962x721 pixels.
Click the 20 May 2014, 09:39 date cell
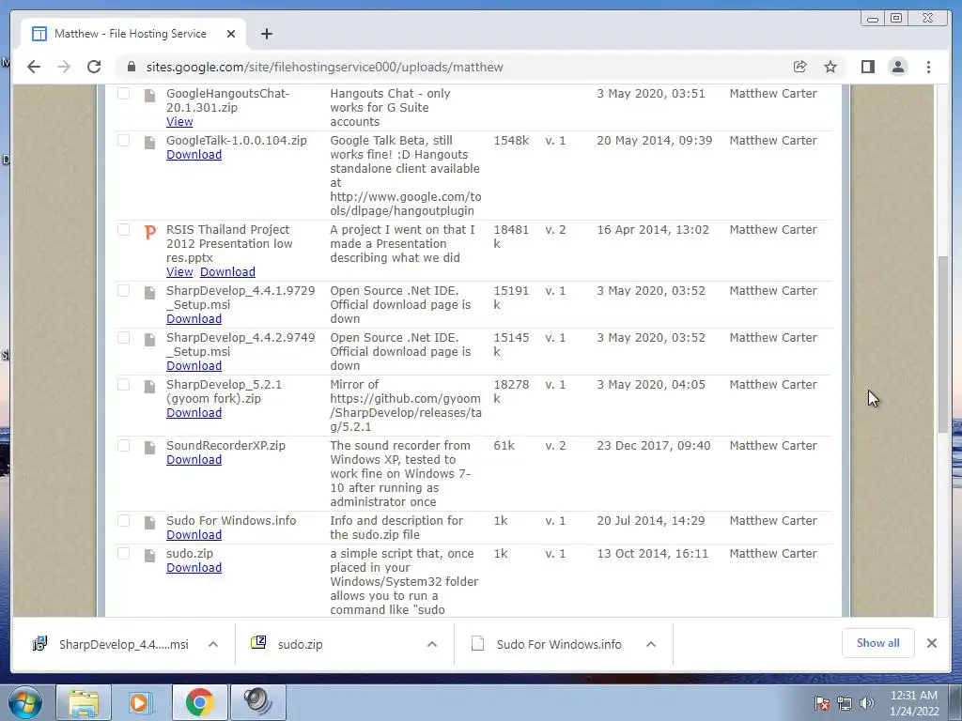tap(655, 141)
